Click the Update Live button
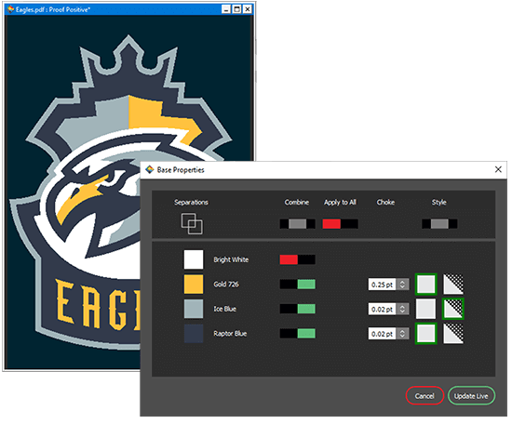Viewport: 512px width, 424px height. (471, 396)
